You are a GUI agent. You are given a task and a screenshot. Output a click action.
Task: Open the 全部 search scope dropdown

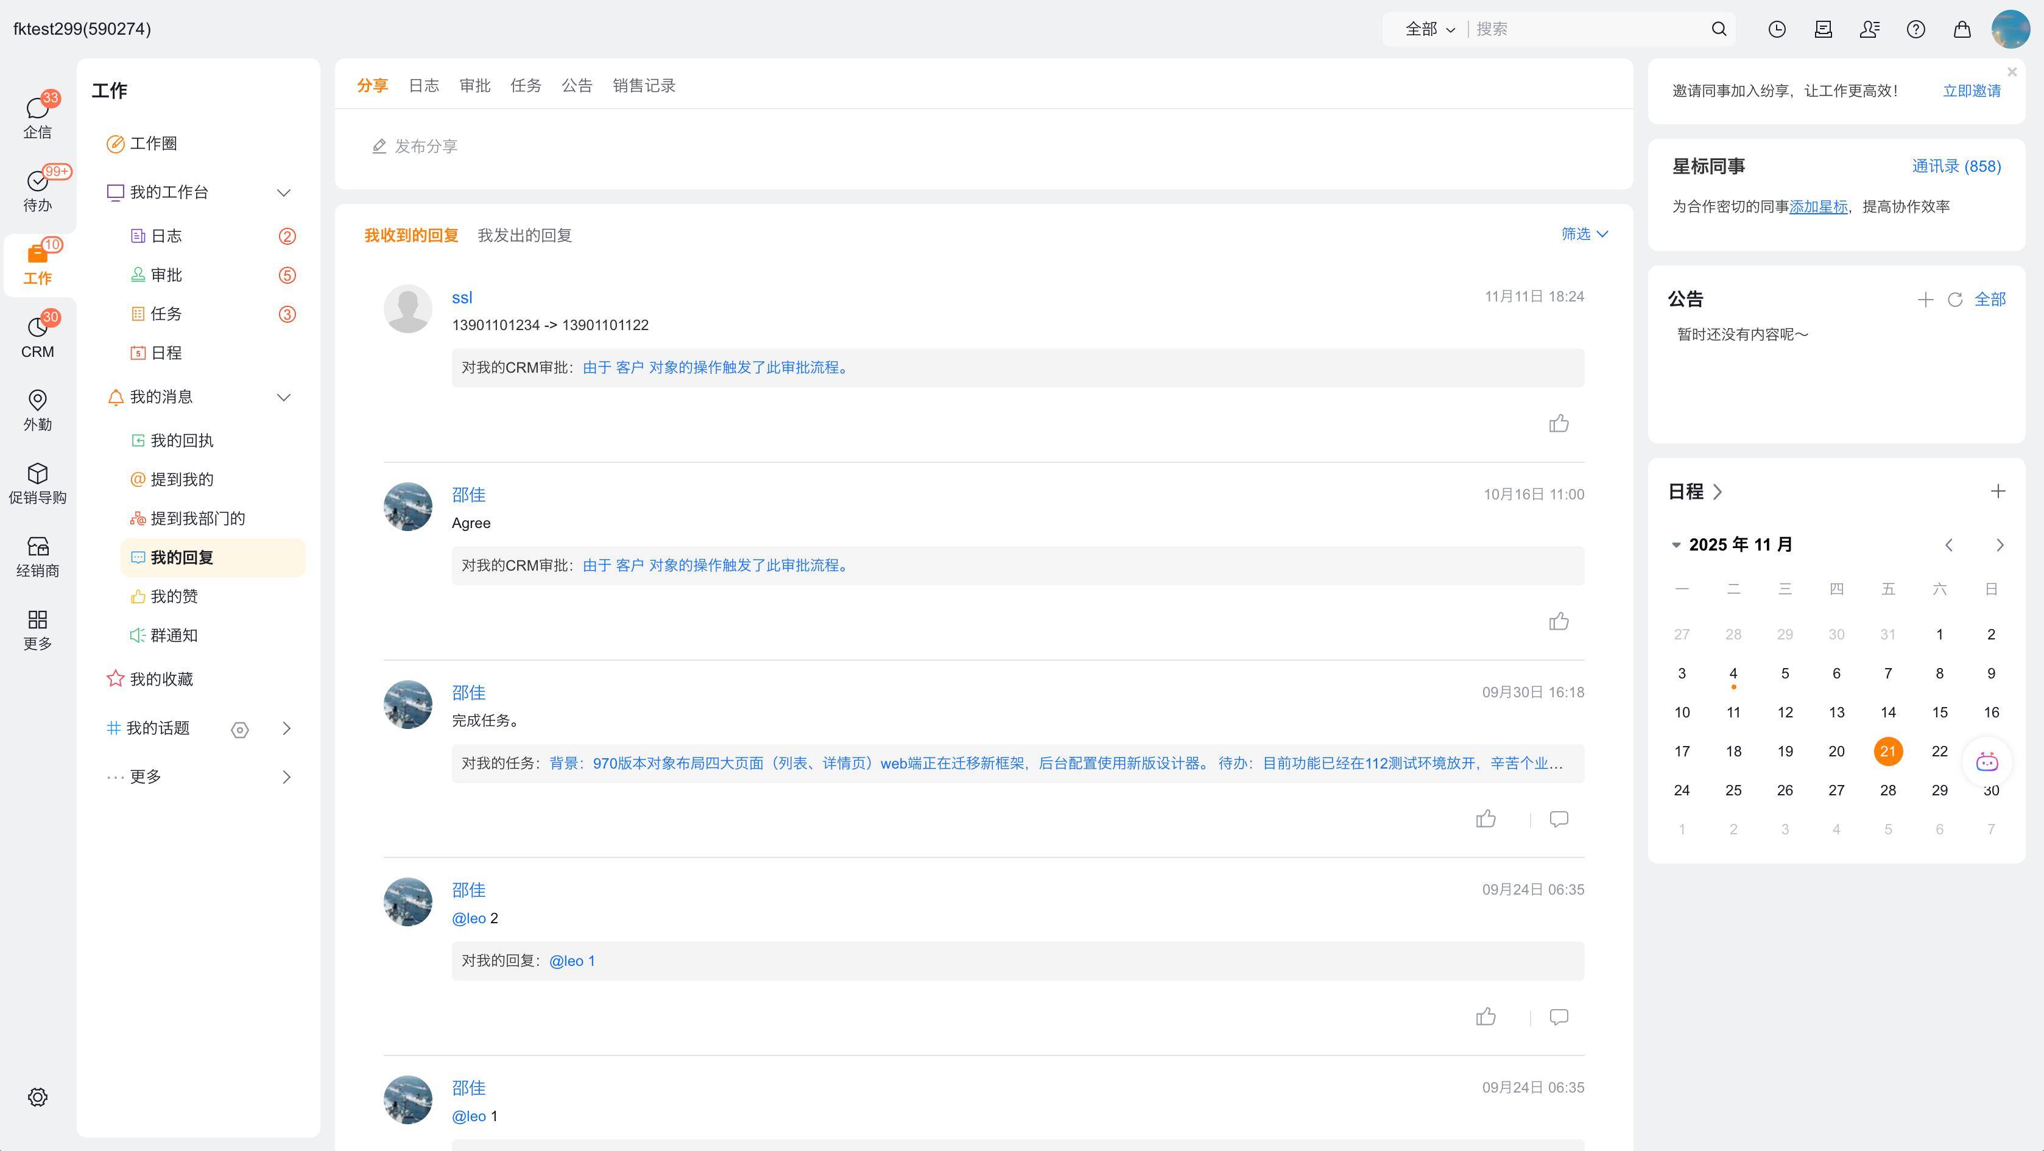1429,29
